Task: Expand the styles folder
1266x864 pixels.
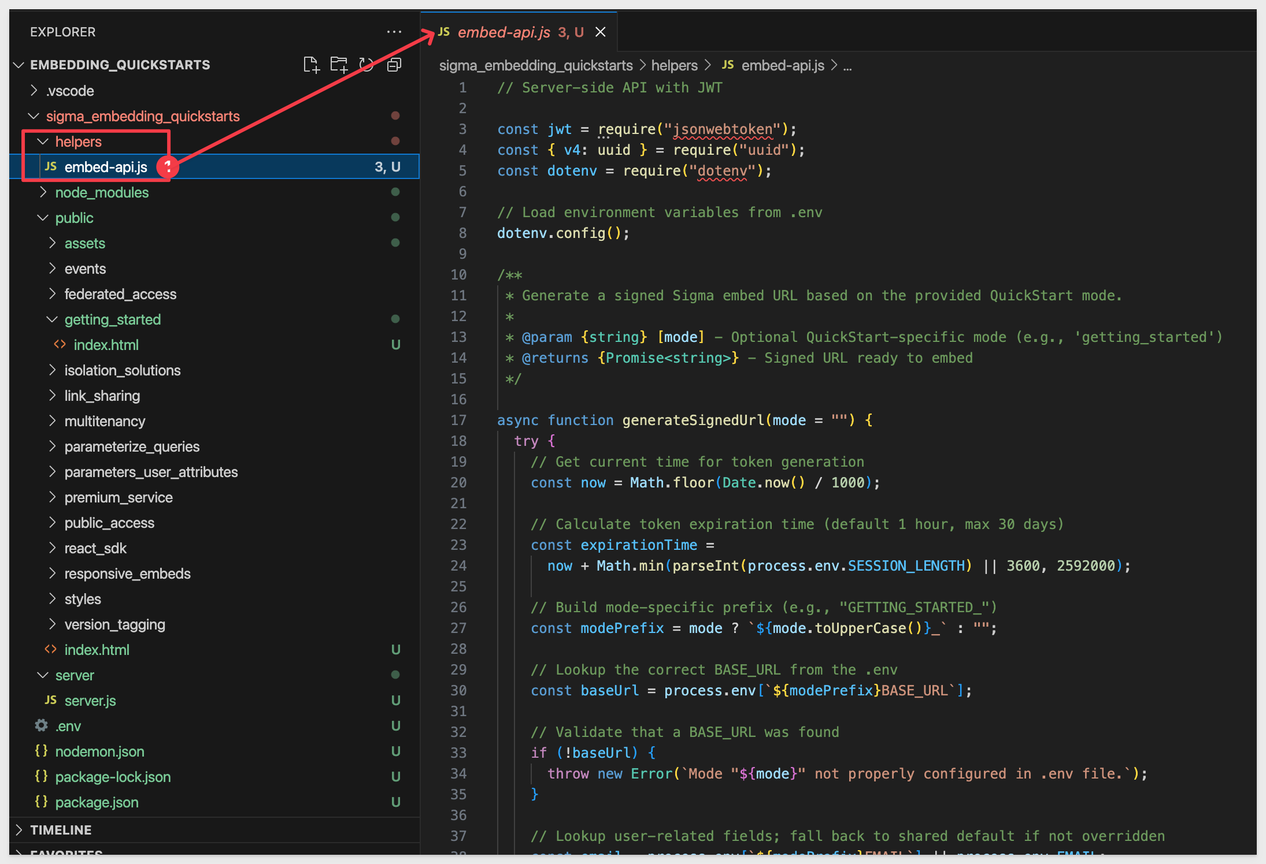Action: (52, 599)
